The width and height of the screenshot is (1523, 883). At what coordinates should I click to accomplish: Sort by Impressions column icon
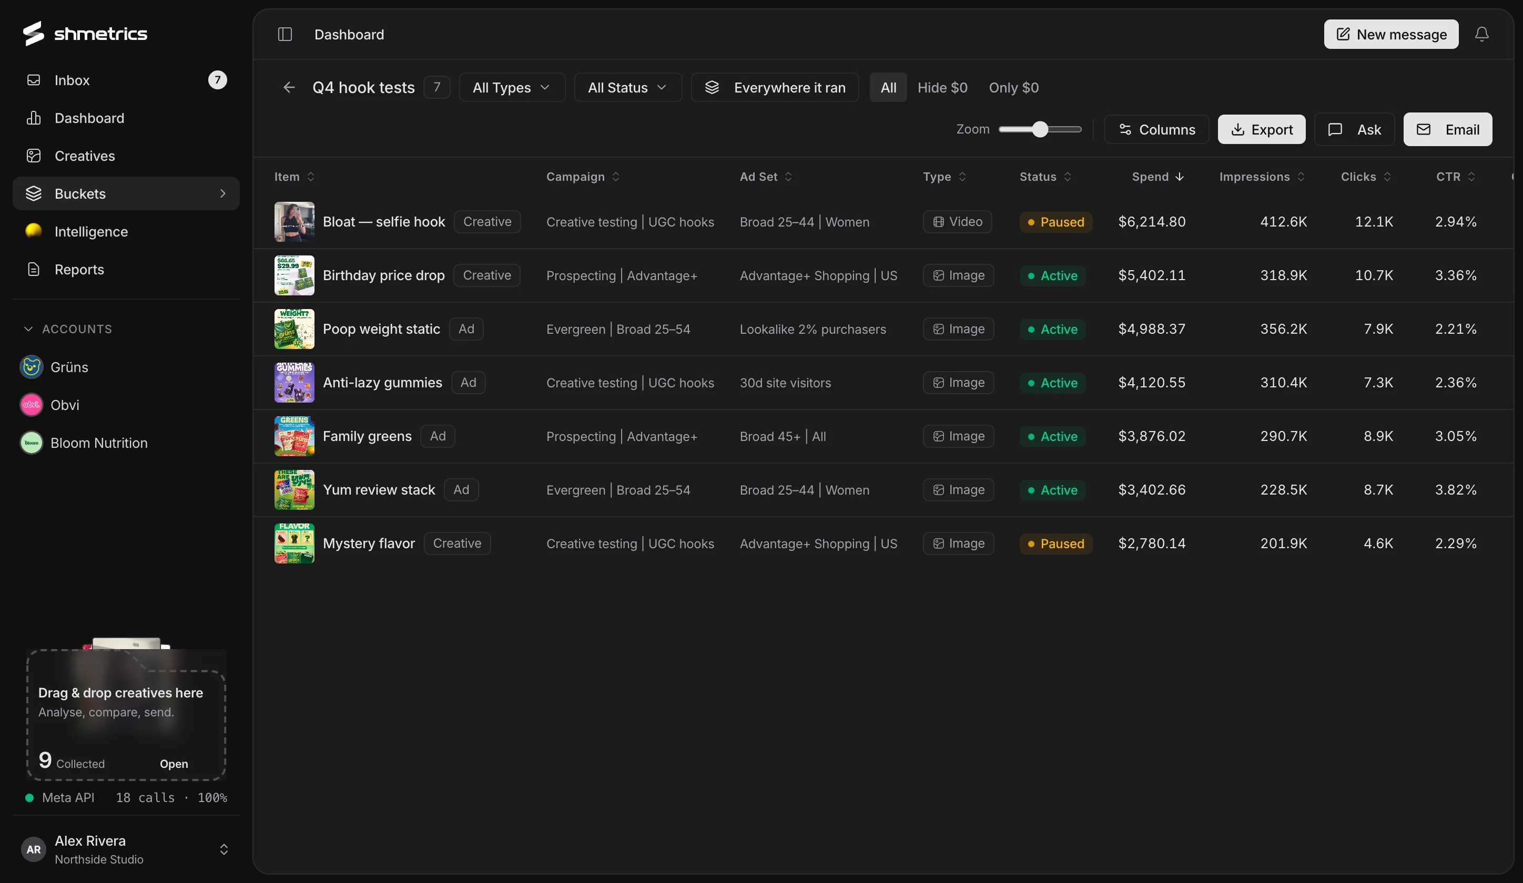coord(1301,177)
